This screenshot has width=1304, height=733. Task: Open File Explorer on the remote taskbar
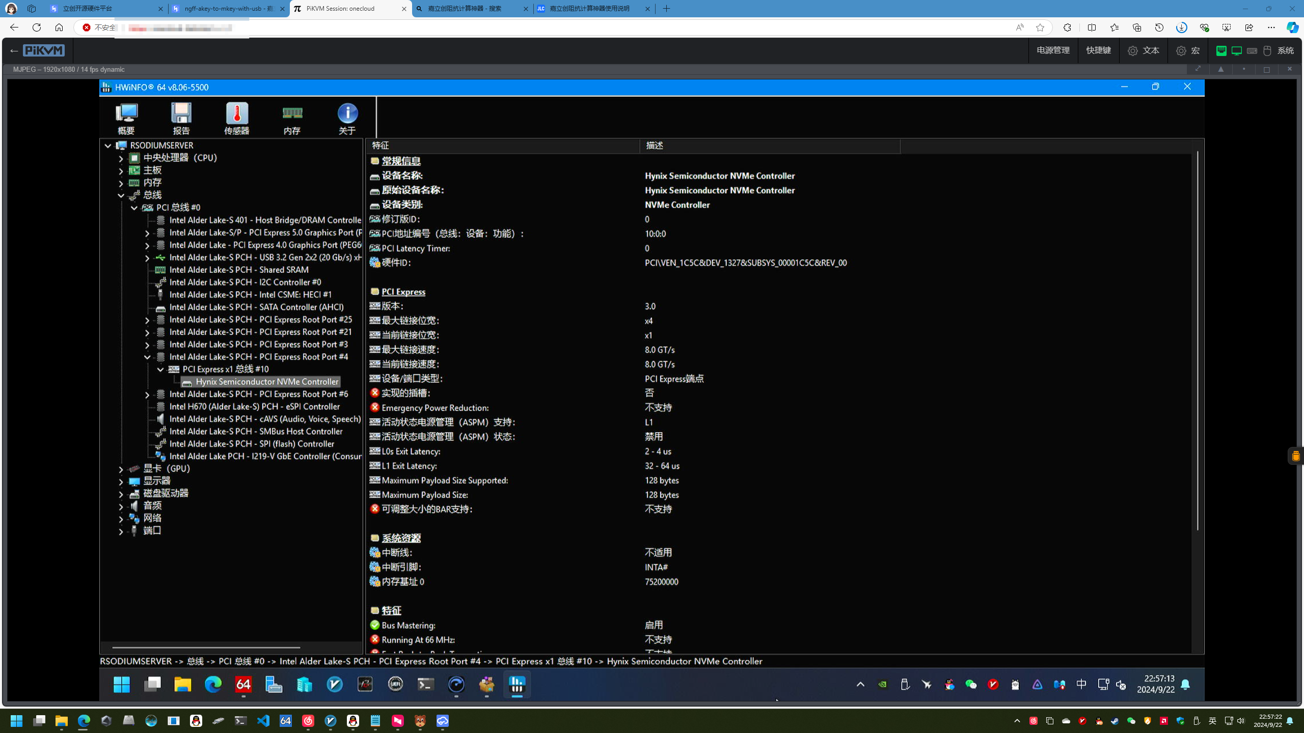tap(182, 685)
